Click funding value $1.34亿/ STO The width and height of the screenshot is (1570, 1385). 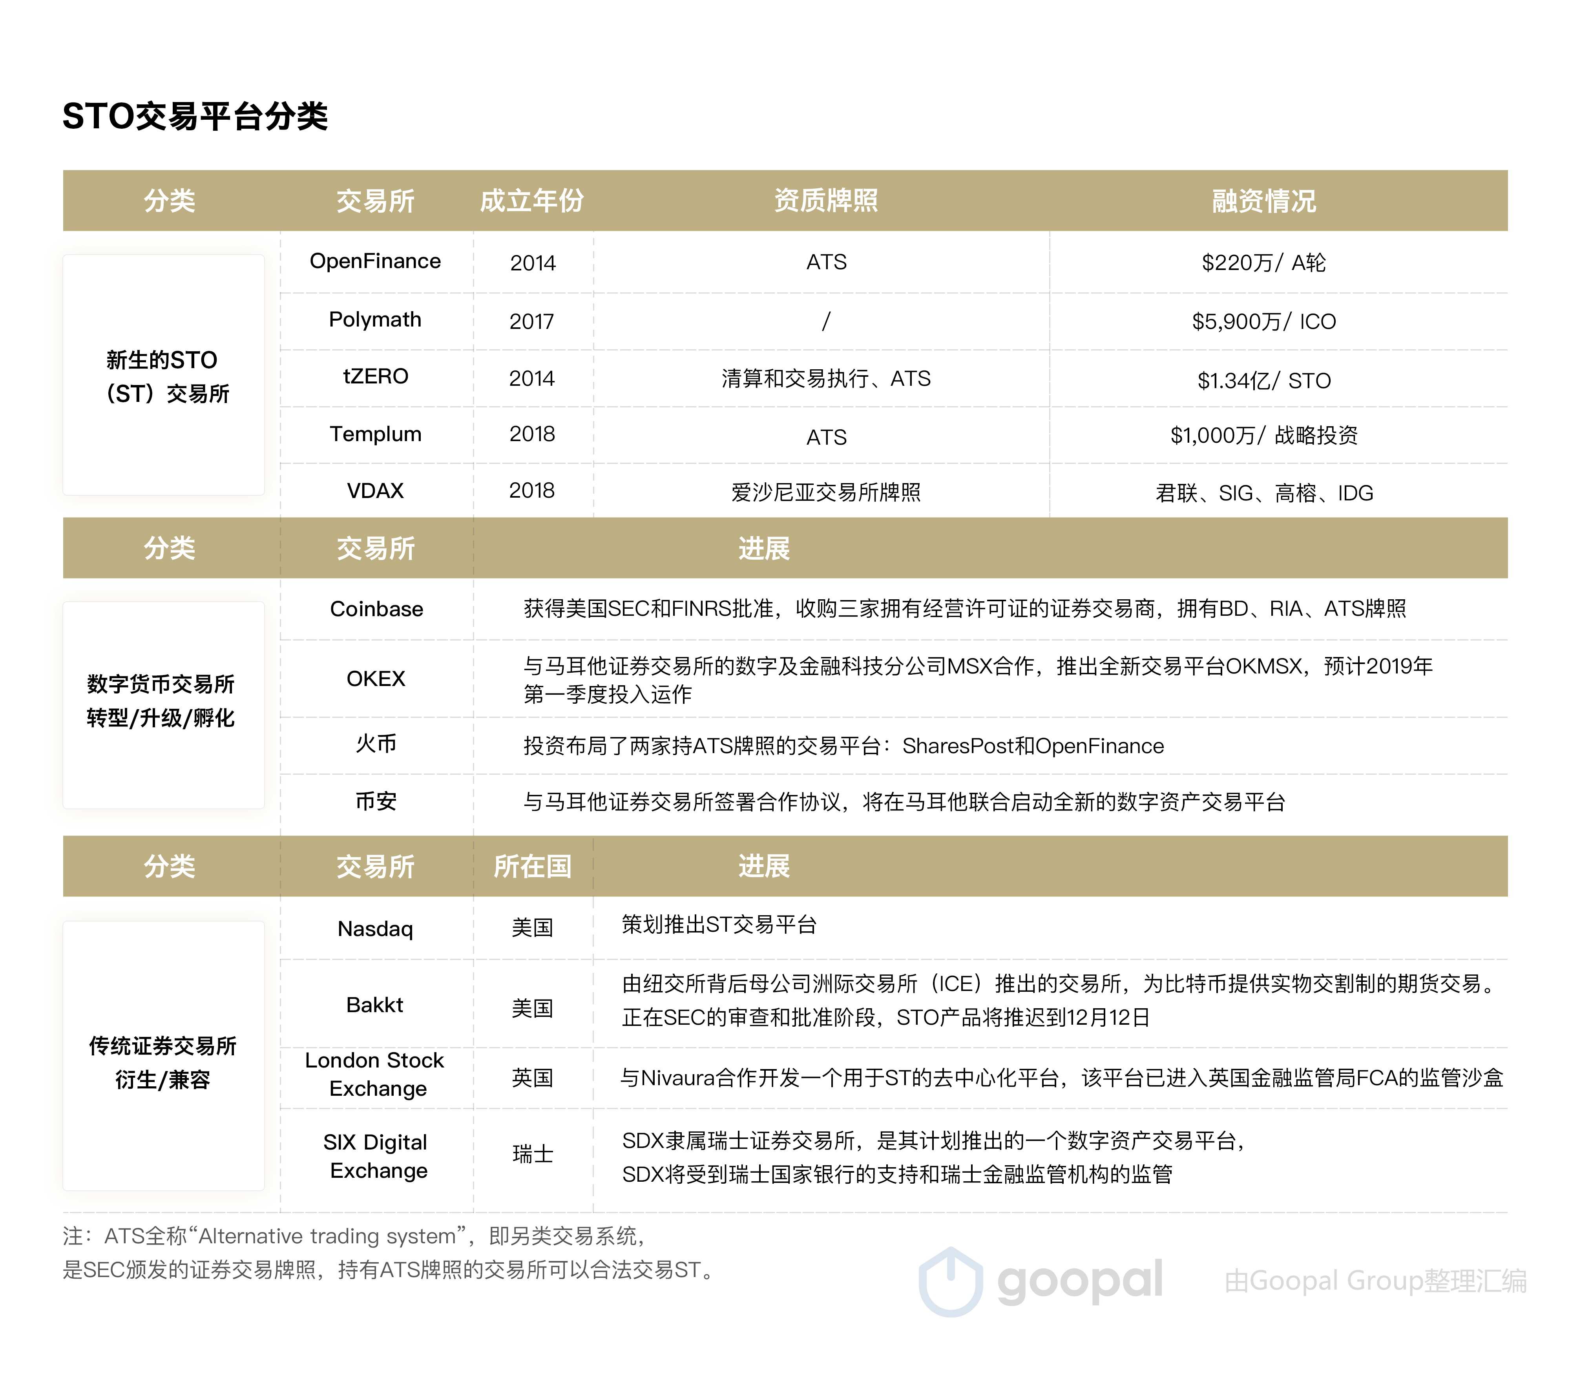click(1263, 380)
